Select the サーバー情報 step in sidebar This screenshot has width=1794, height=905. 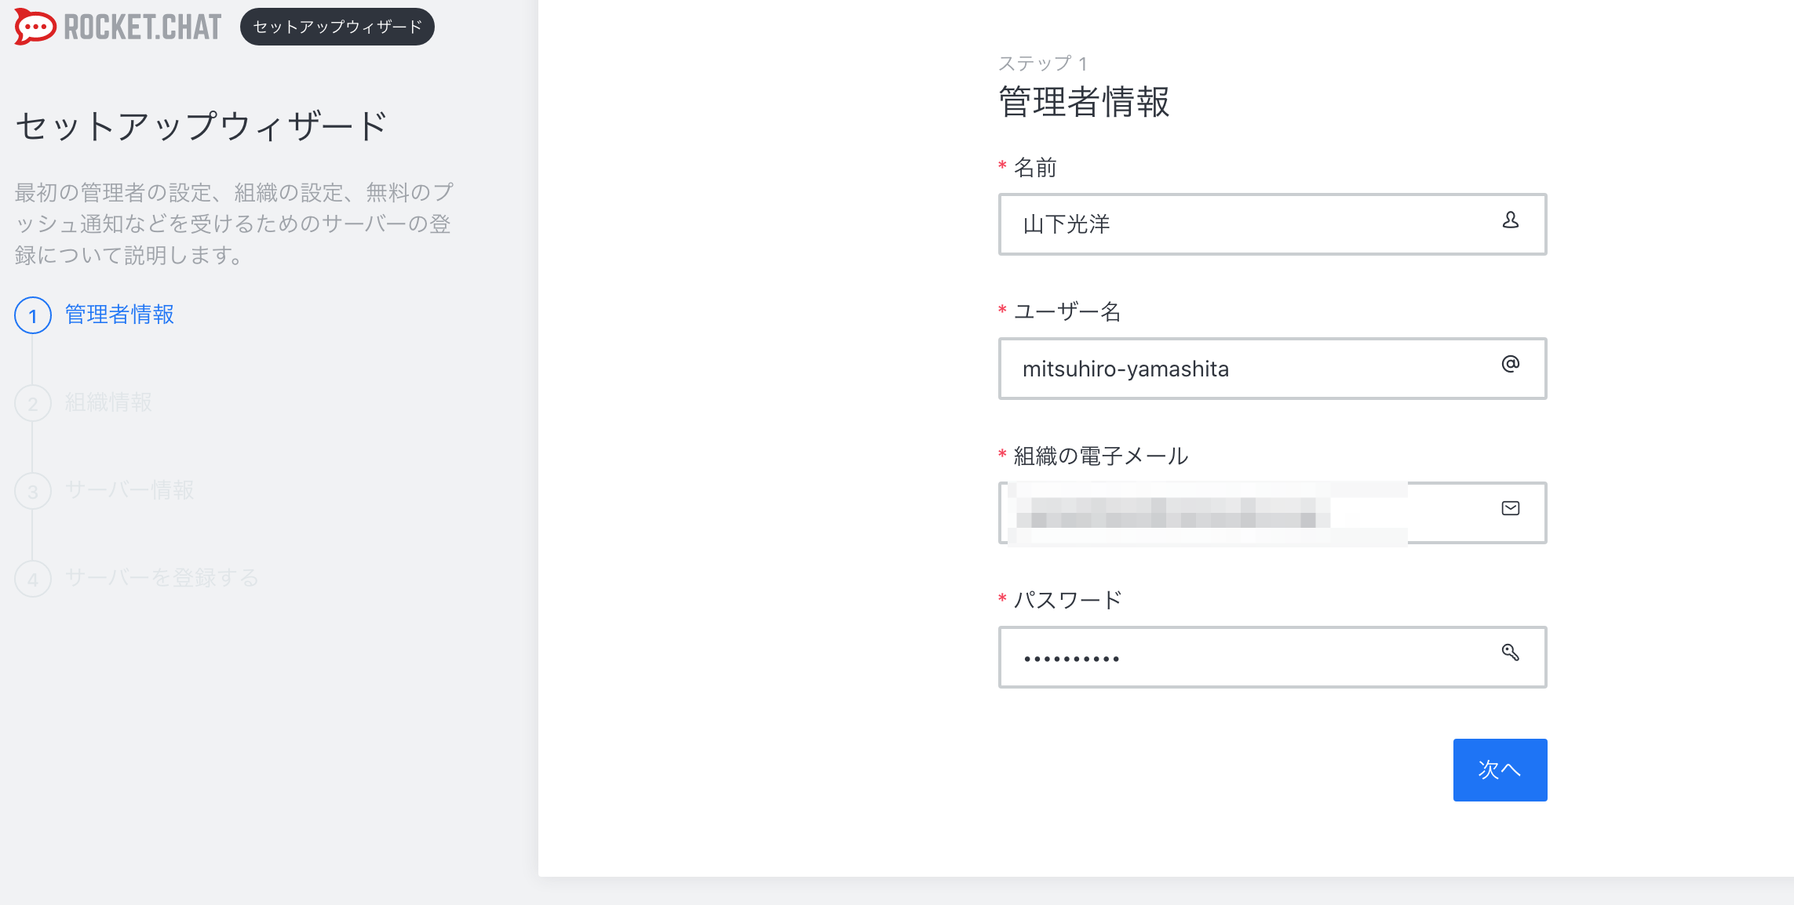(129, 490)
